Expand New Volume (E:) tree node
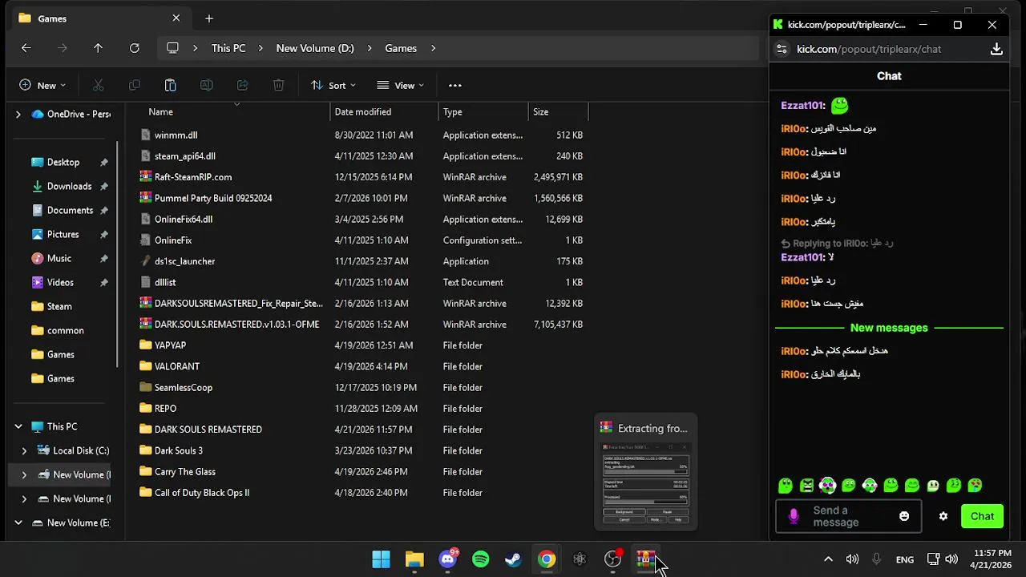This screenshot has height=577, width=1026. 18,523
